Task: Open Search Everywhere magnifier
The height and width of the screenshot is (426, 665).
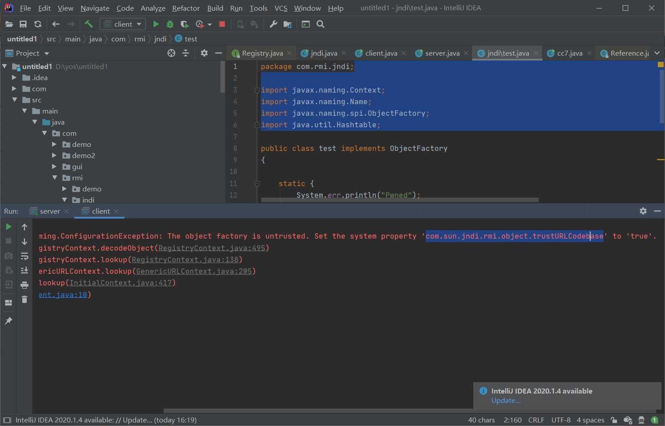Action: point(320,24)
